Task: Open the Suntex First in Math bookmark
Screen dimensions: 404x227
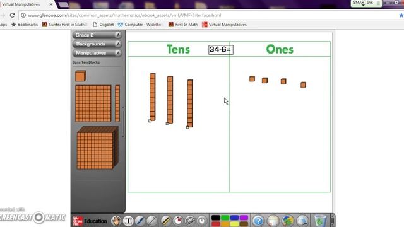Action: pos(64,25)
